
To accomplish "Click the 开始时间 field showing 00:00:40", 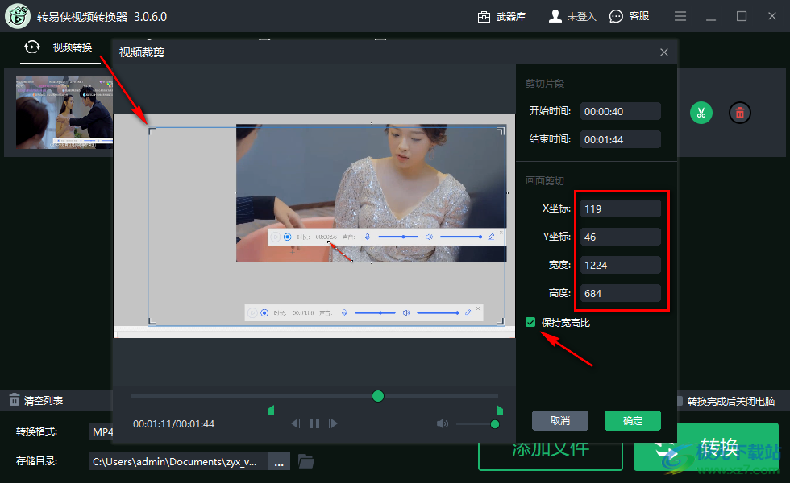I will pos(620,111).
